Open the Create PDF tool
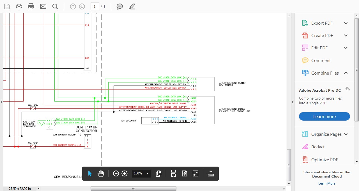 (x=322, y=35)
